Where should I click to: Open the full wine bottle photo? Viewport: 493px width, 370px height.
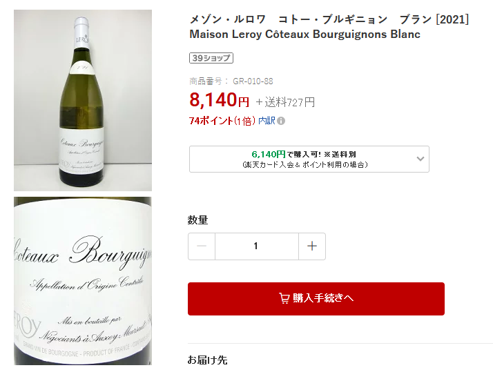click(83, 100)
